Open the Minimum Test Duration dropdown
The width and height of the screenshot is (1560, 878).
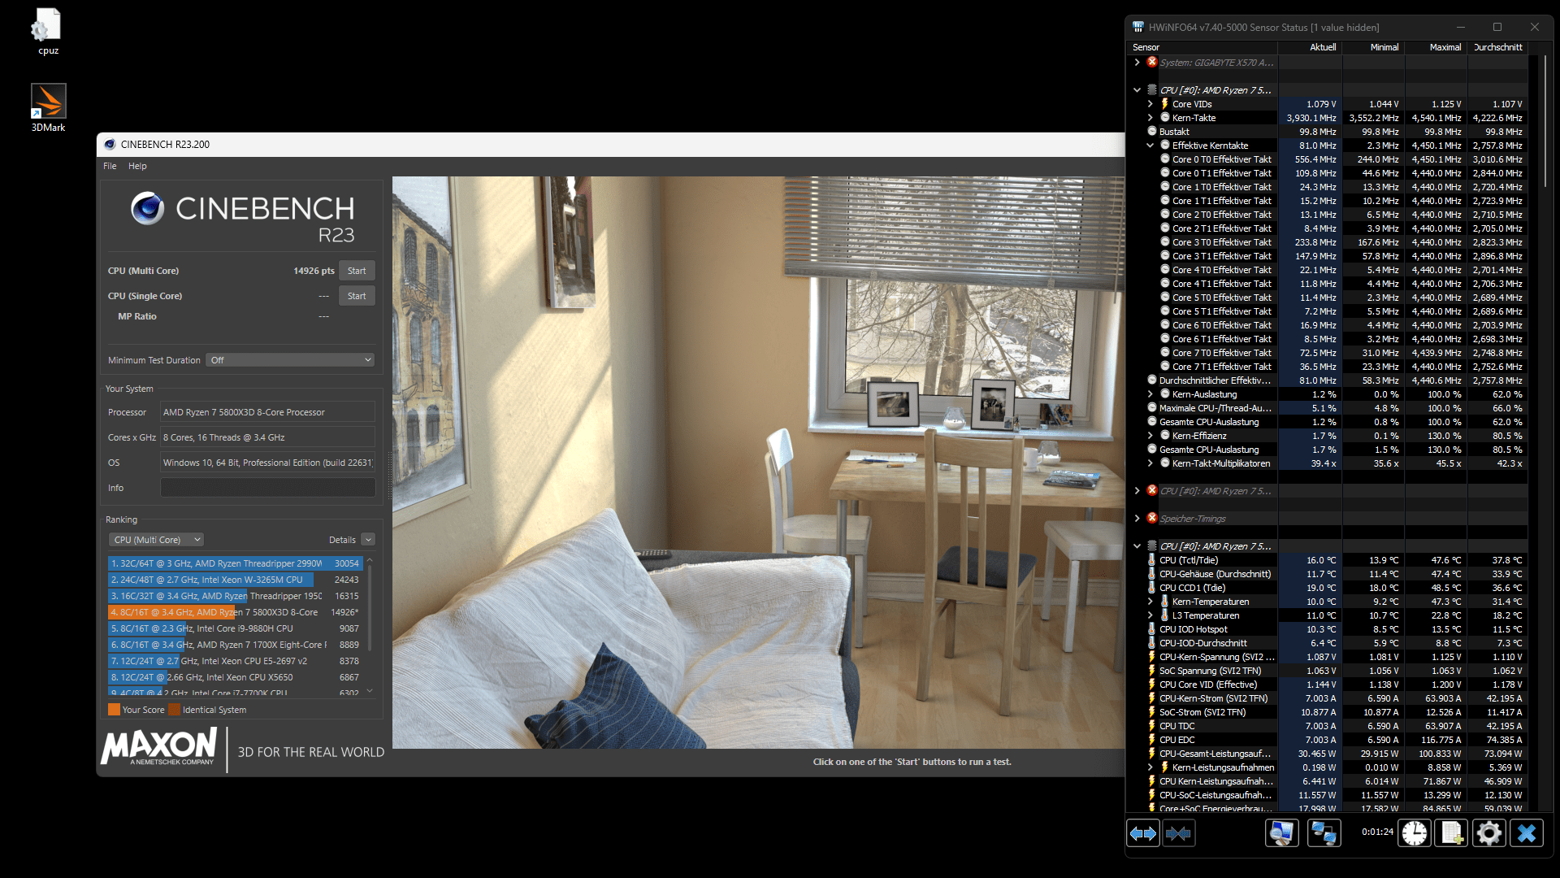pos(291,360)
